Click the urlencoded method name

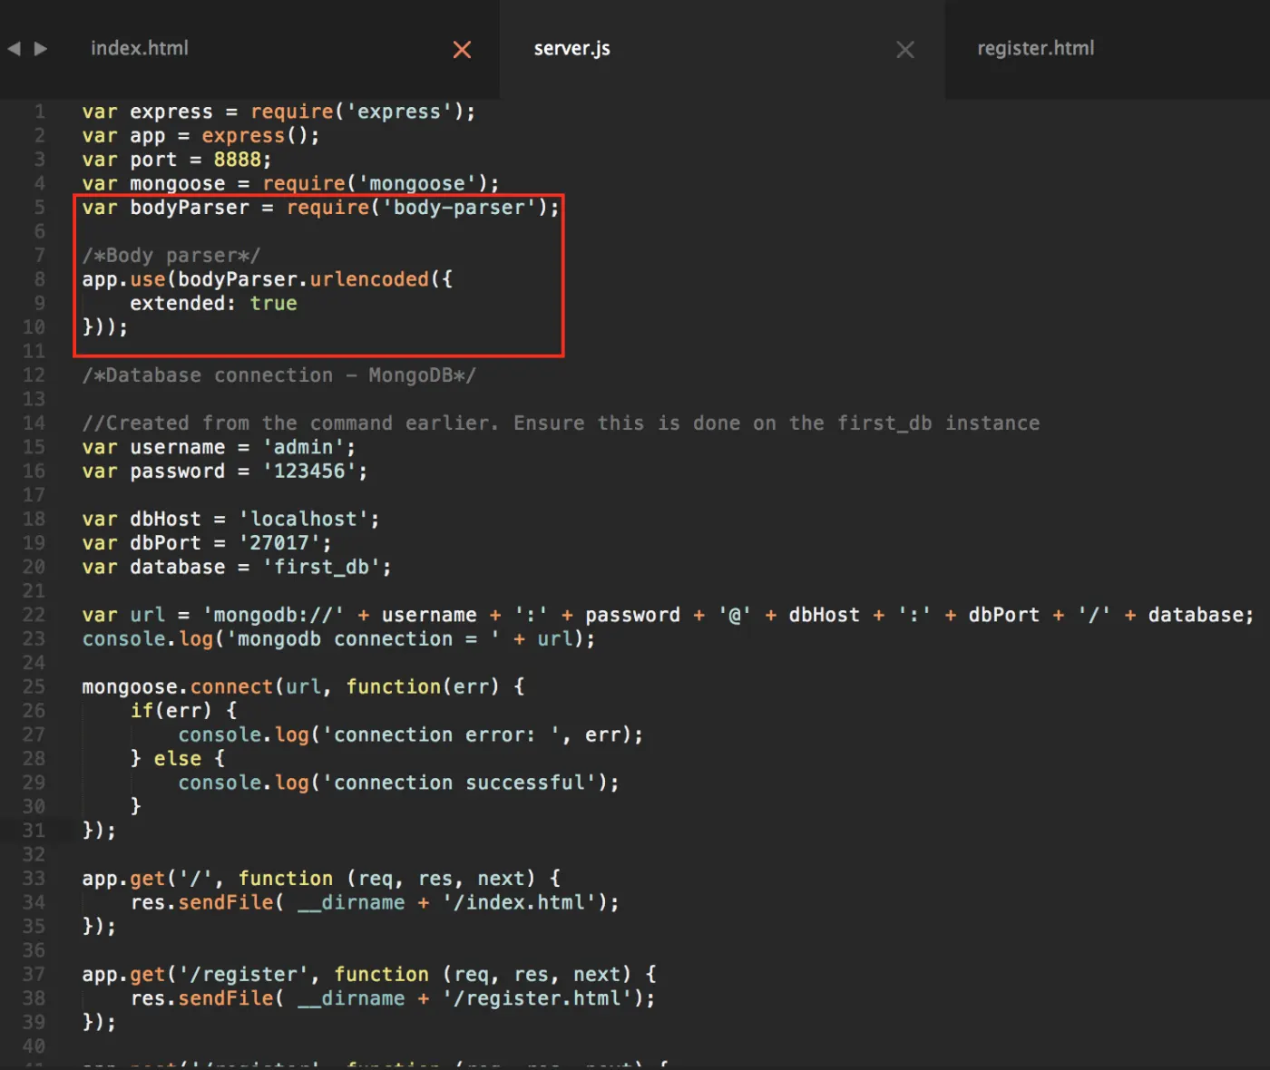point(369,279)
